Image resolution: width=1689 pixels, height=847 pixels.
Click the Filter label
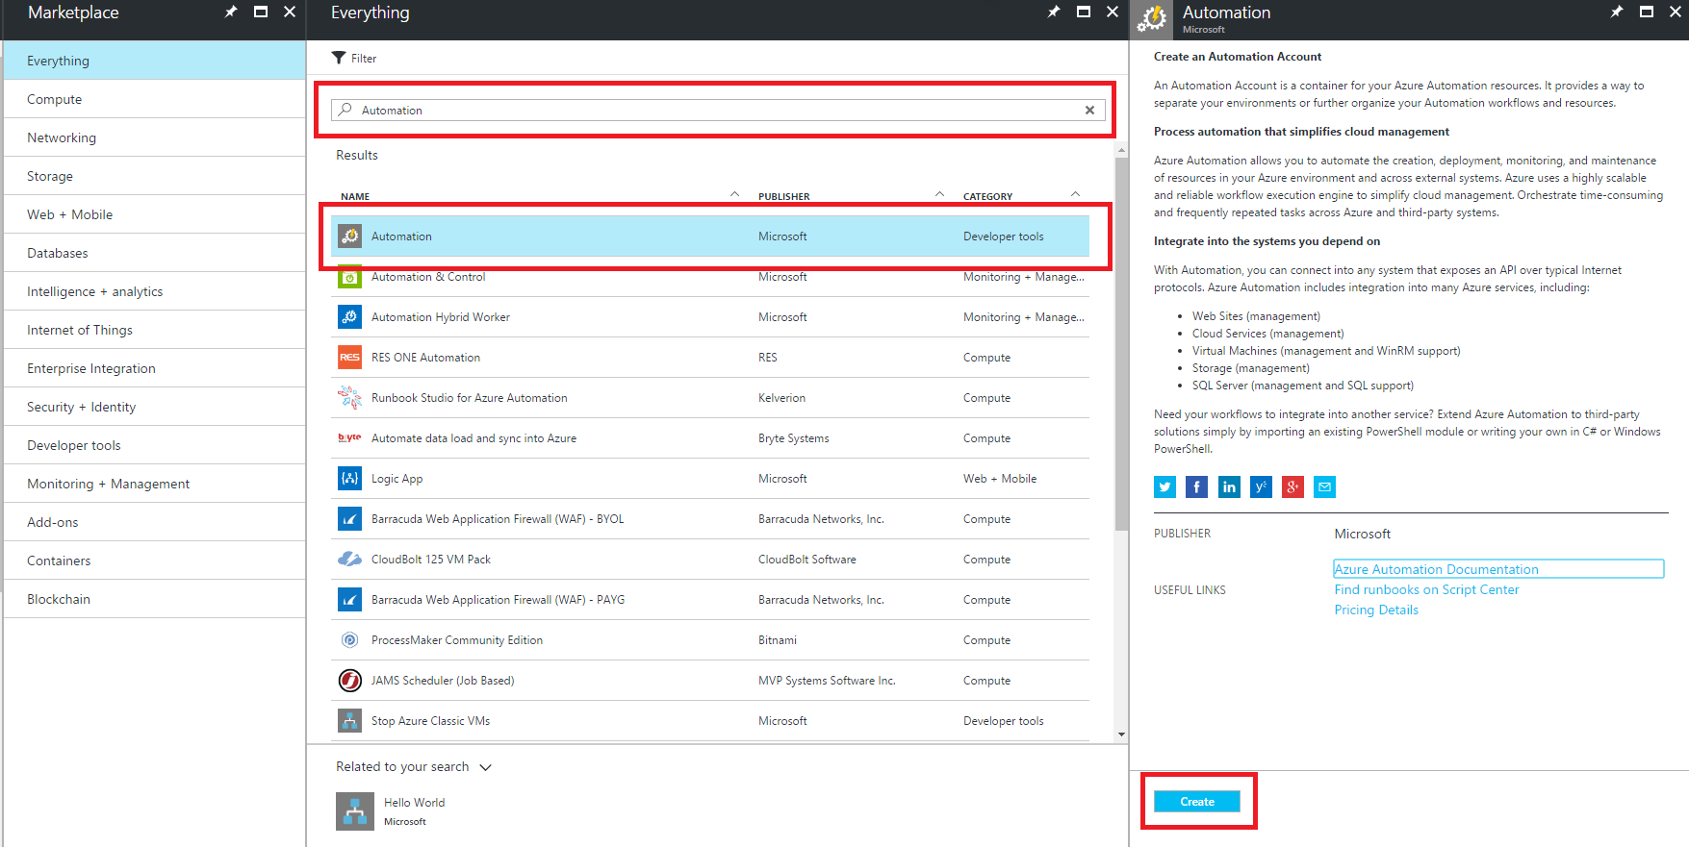tap(364, 59)
